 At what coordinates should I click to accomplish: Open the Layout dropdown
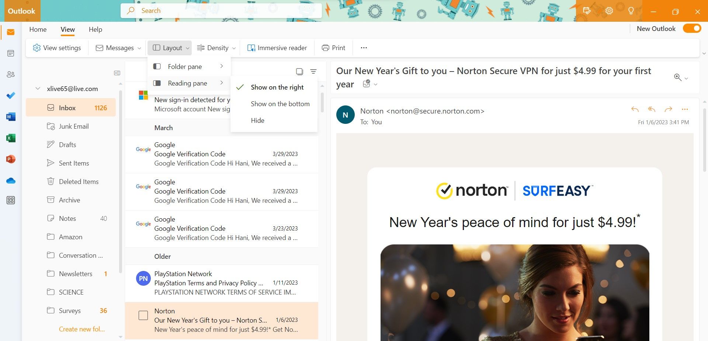(170, 48)
